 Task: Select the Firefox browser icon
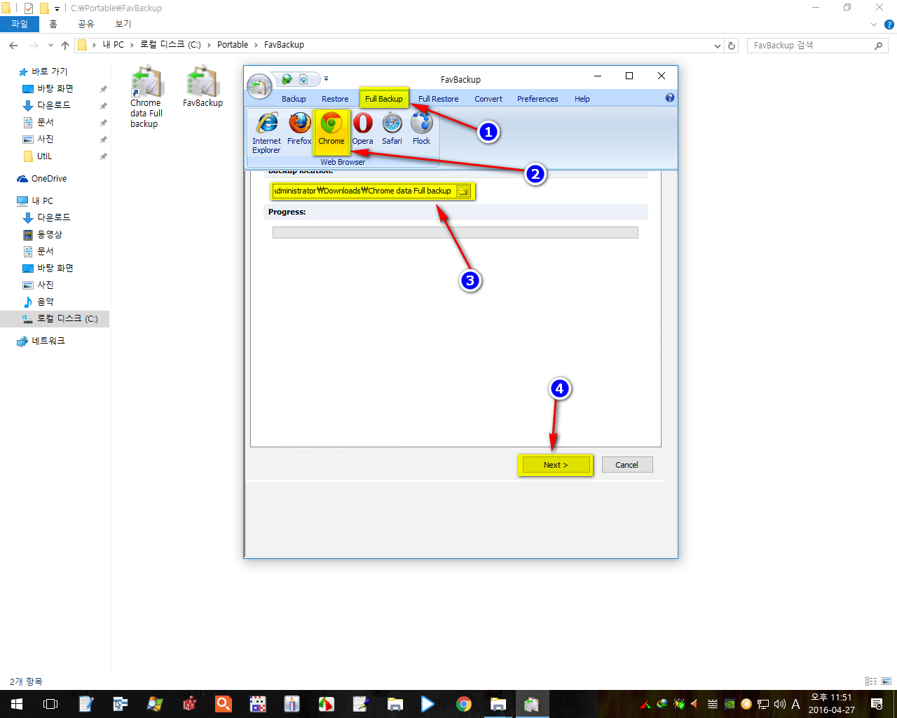tap(299, 129)
